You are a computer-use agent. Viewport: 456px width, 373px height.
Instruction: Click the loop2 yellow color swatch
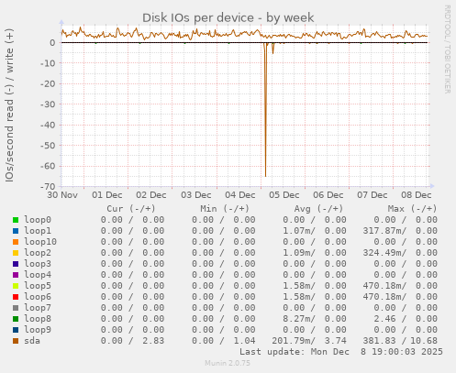pyautogui.click(x=16, y=253)
